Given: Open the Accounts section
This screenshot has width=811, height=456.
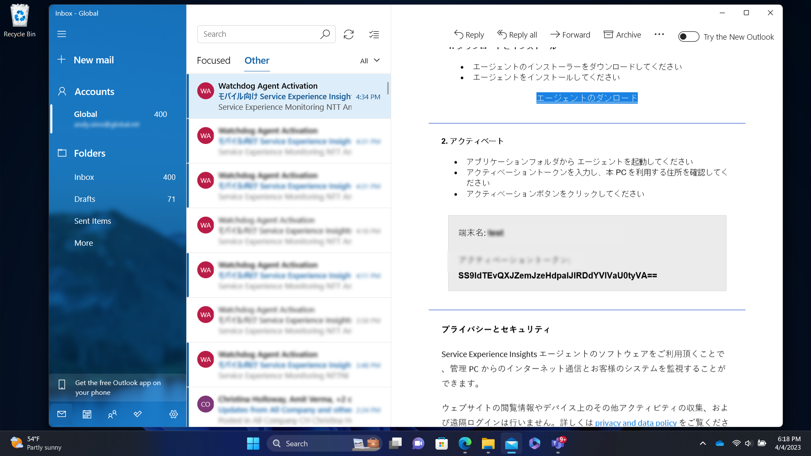Looking at the screenshot, I should click(94, 92).
